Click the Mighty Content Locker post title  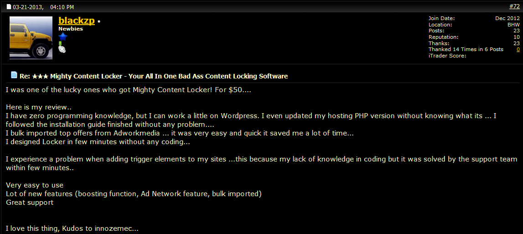[154, 76]
